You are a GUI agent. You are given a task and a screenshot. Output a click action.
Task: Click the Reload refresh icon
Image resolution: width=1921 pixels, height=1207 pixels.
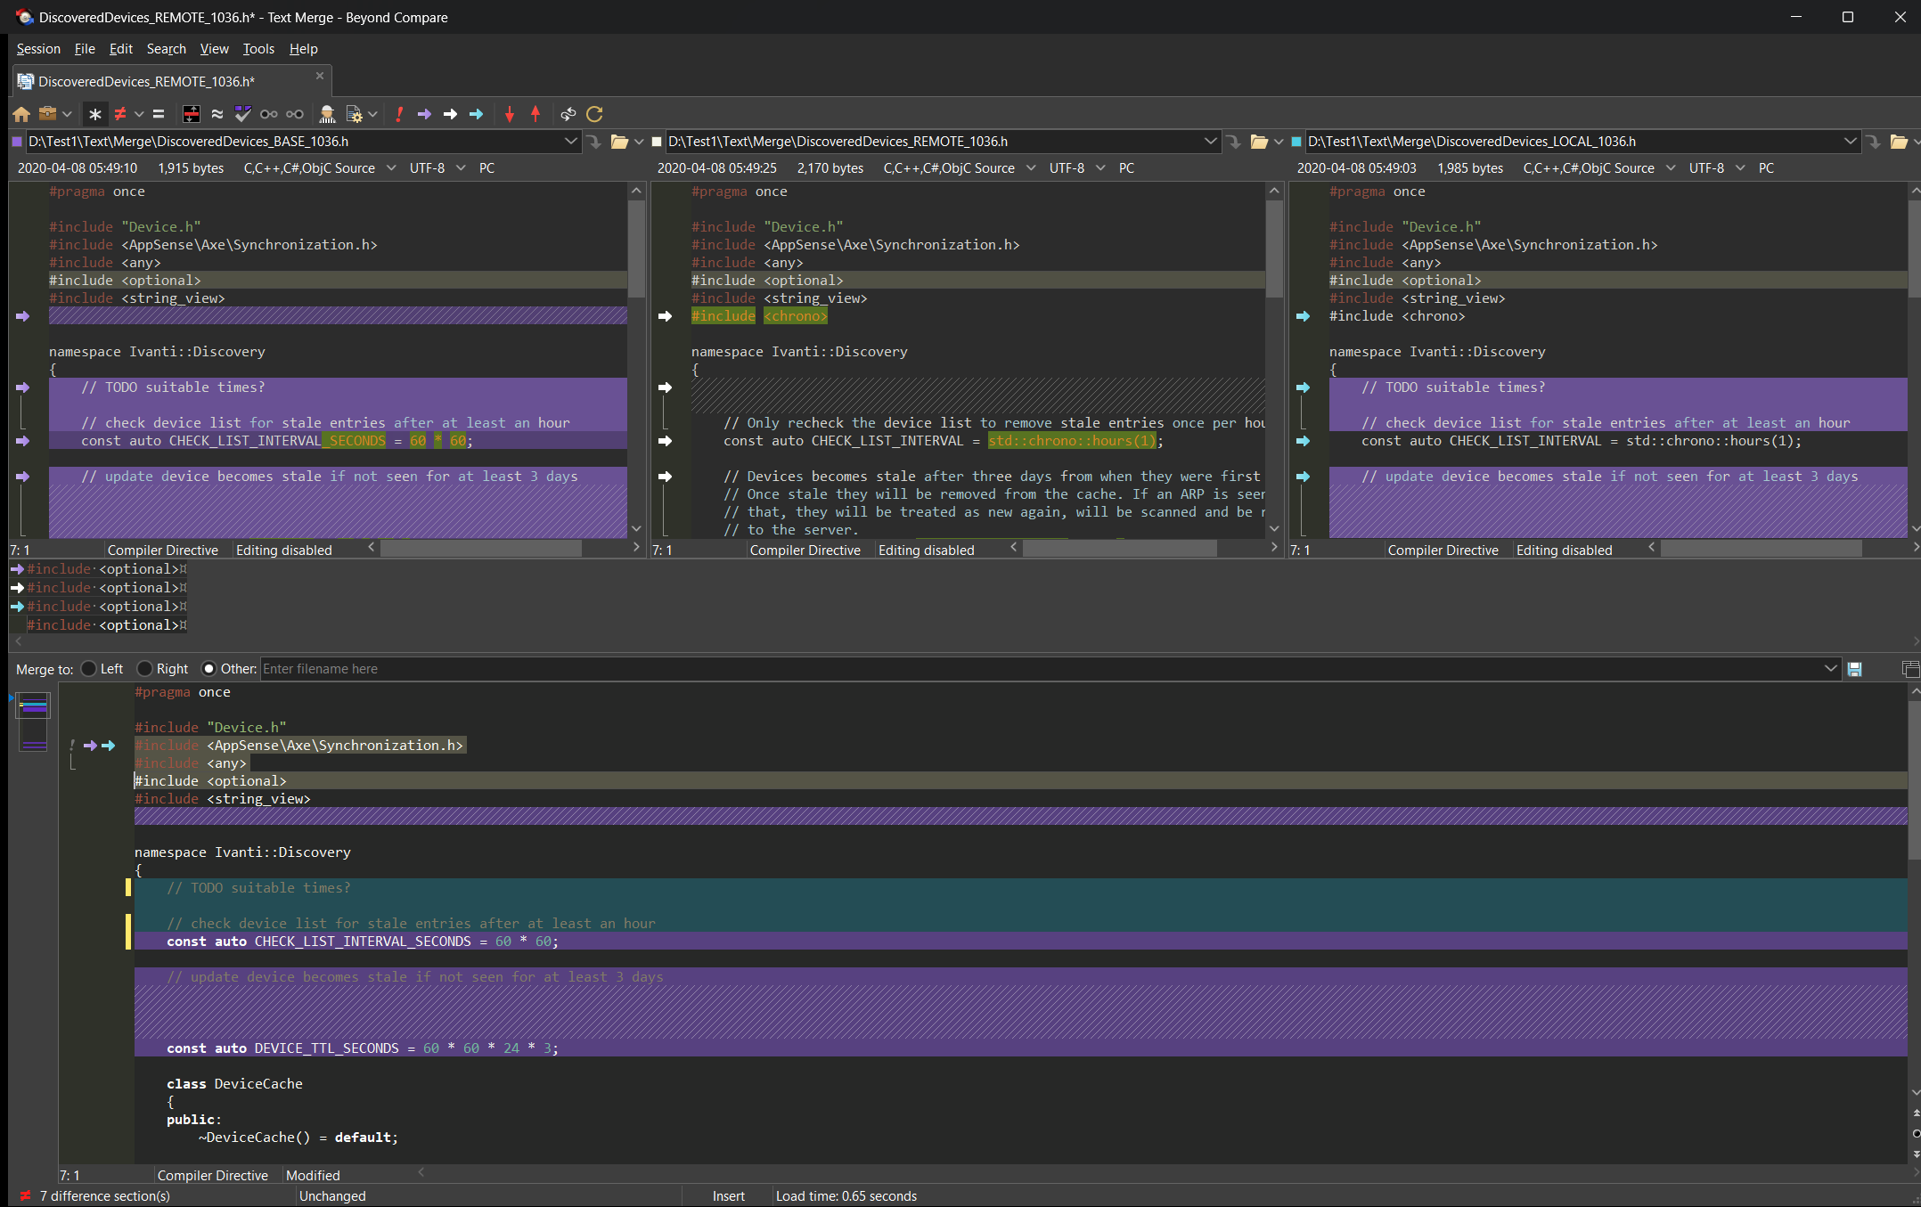595,114
